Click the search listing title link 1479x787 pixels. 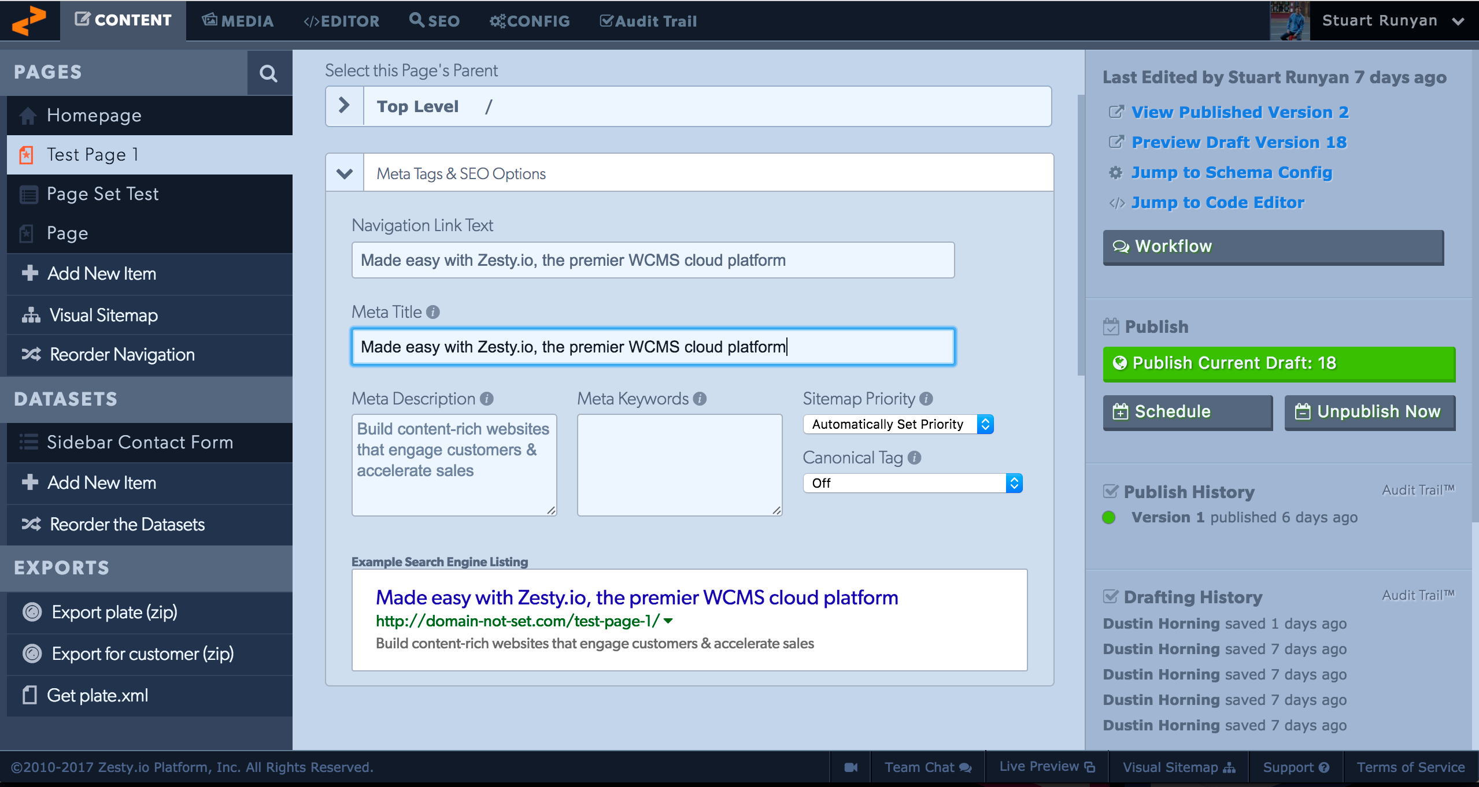pyautogui.click(x=637, y=597)
